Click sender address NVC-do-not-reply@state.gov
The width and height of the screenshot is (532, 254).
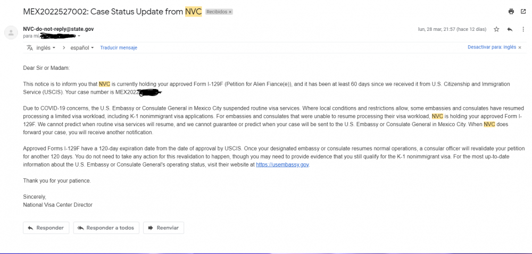pos(59,29)
